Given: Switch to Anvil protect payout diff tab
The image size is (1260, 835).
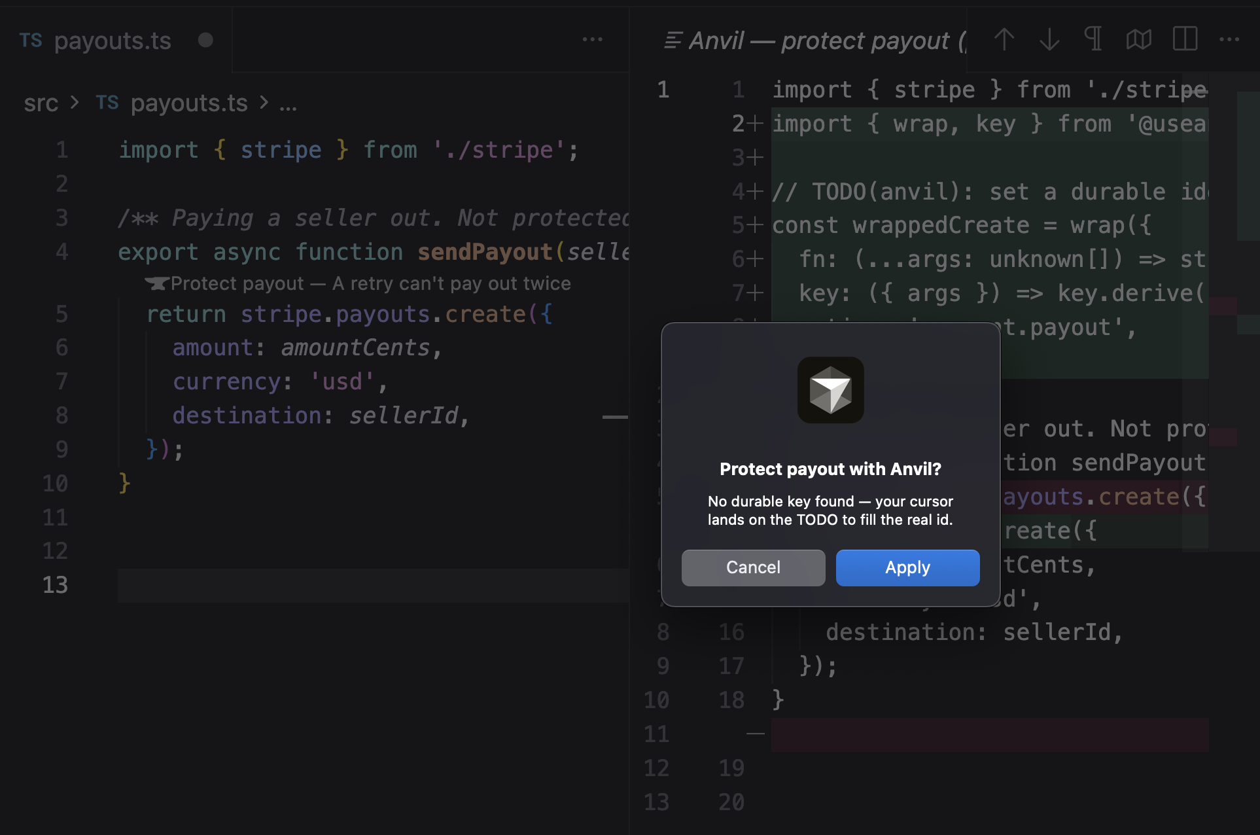Looking at the screenshot, I should point(815,41).
